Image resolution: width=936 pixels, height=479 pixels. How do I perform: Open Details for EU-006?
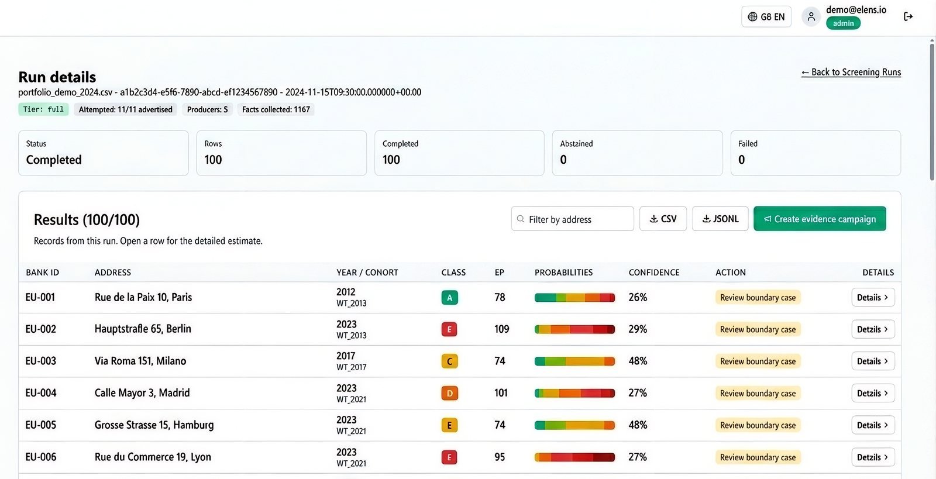click(x=873, y=457)
